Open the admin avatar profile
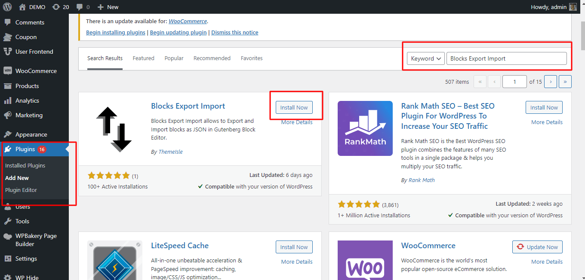Viewport: 585px width, 280px height. [573, 7]
